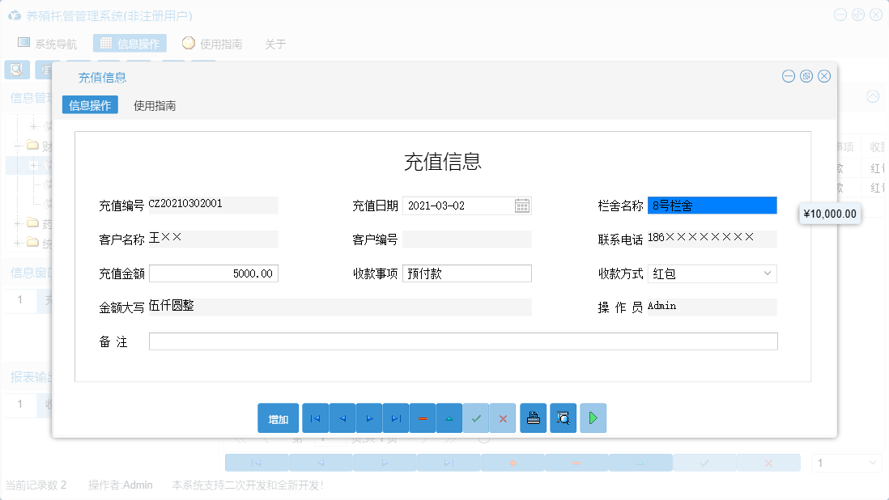Viewport: 889px width, 500px height.
Task: Open the record number dropdown at bottom right
Action: click(846, 462)
